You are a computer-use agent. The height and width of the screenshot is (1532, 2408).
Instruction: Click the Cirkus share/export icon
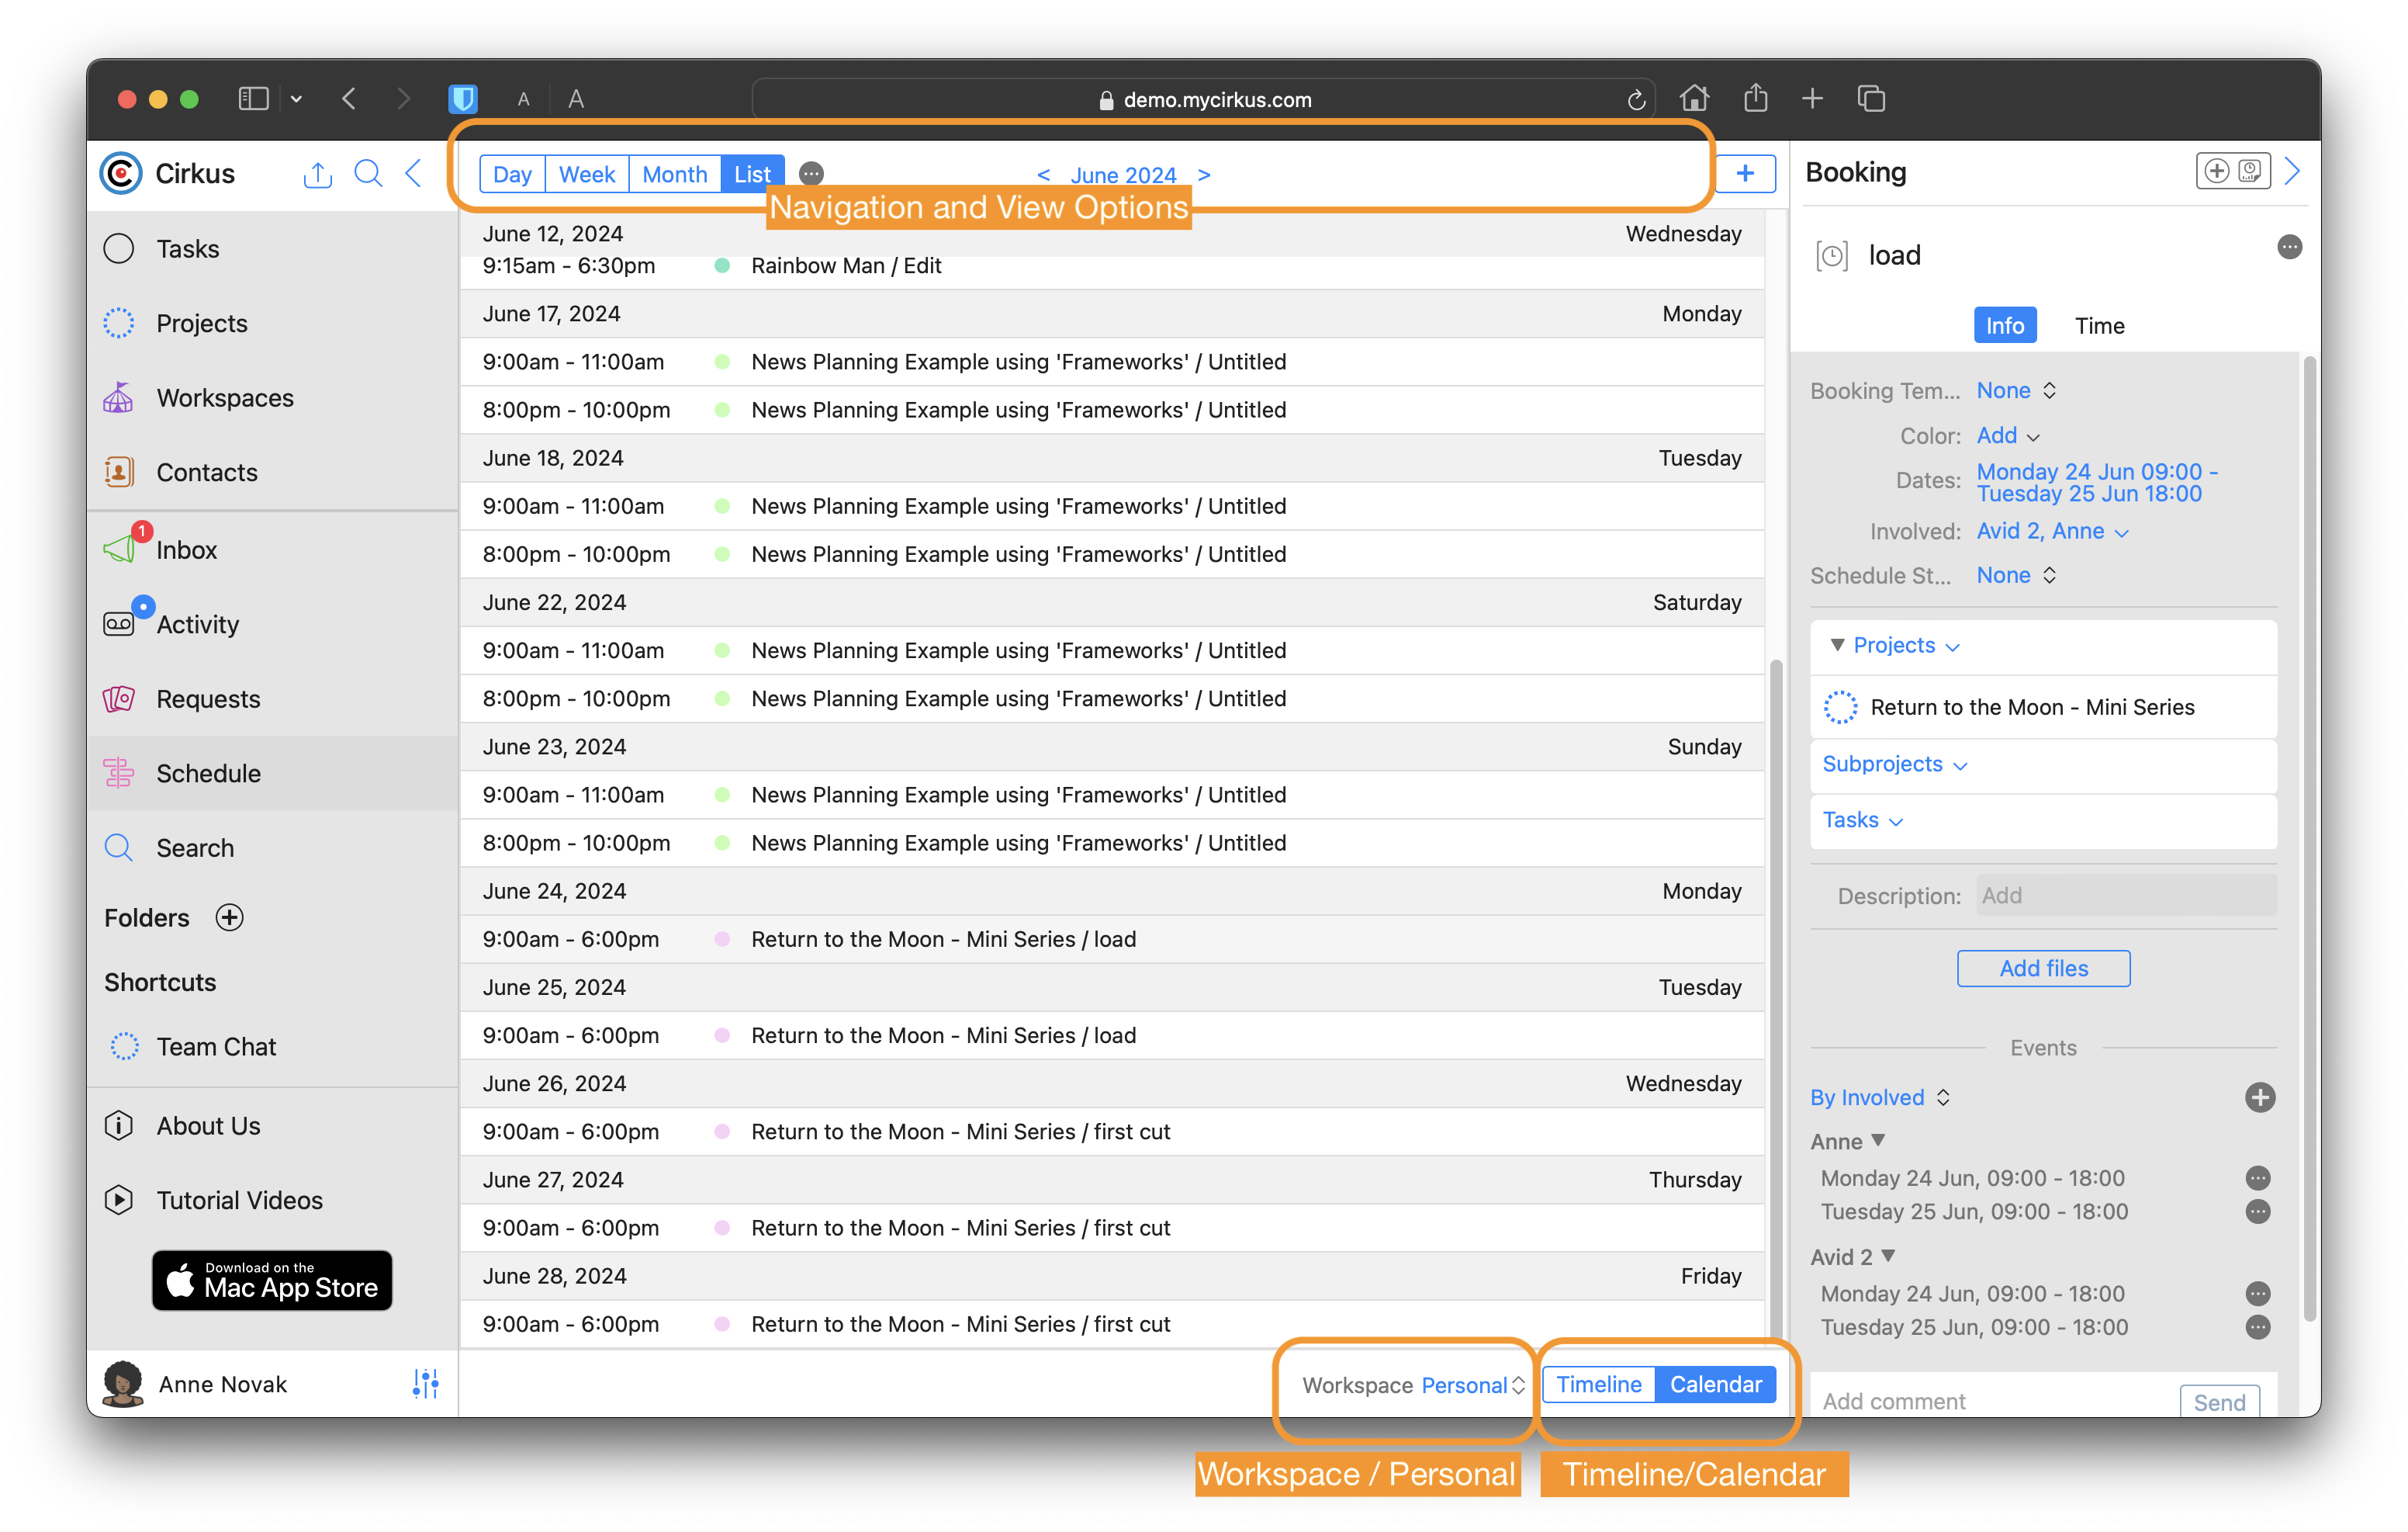(317, 174)
